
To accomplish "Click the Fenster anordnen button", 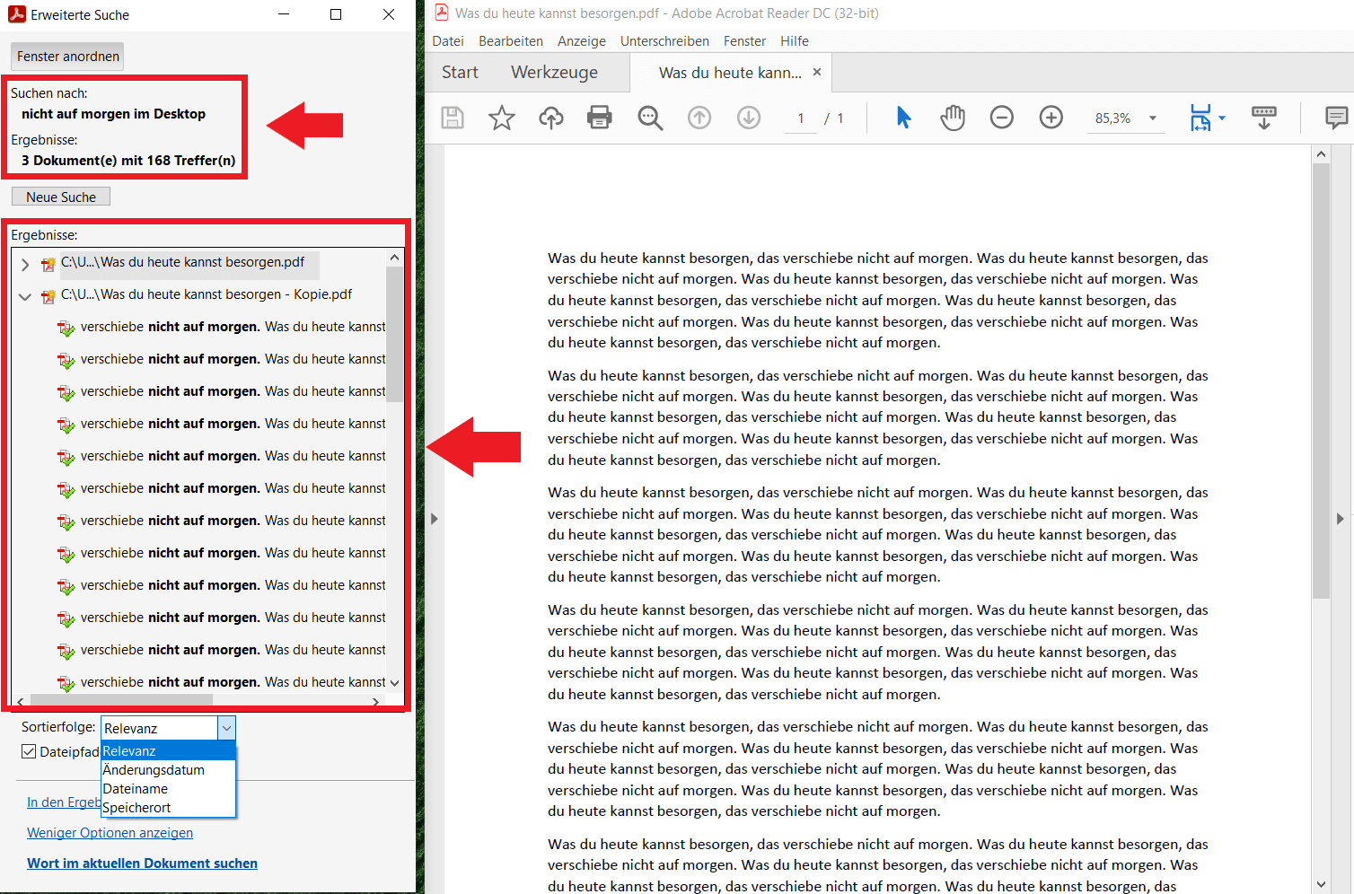I will [67, 57].
